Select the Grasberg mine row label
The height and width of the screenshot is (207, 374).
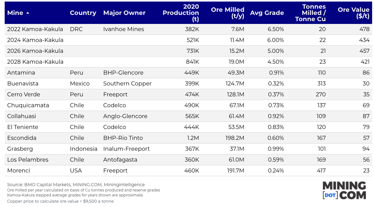(x=20, y=149)
